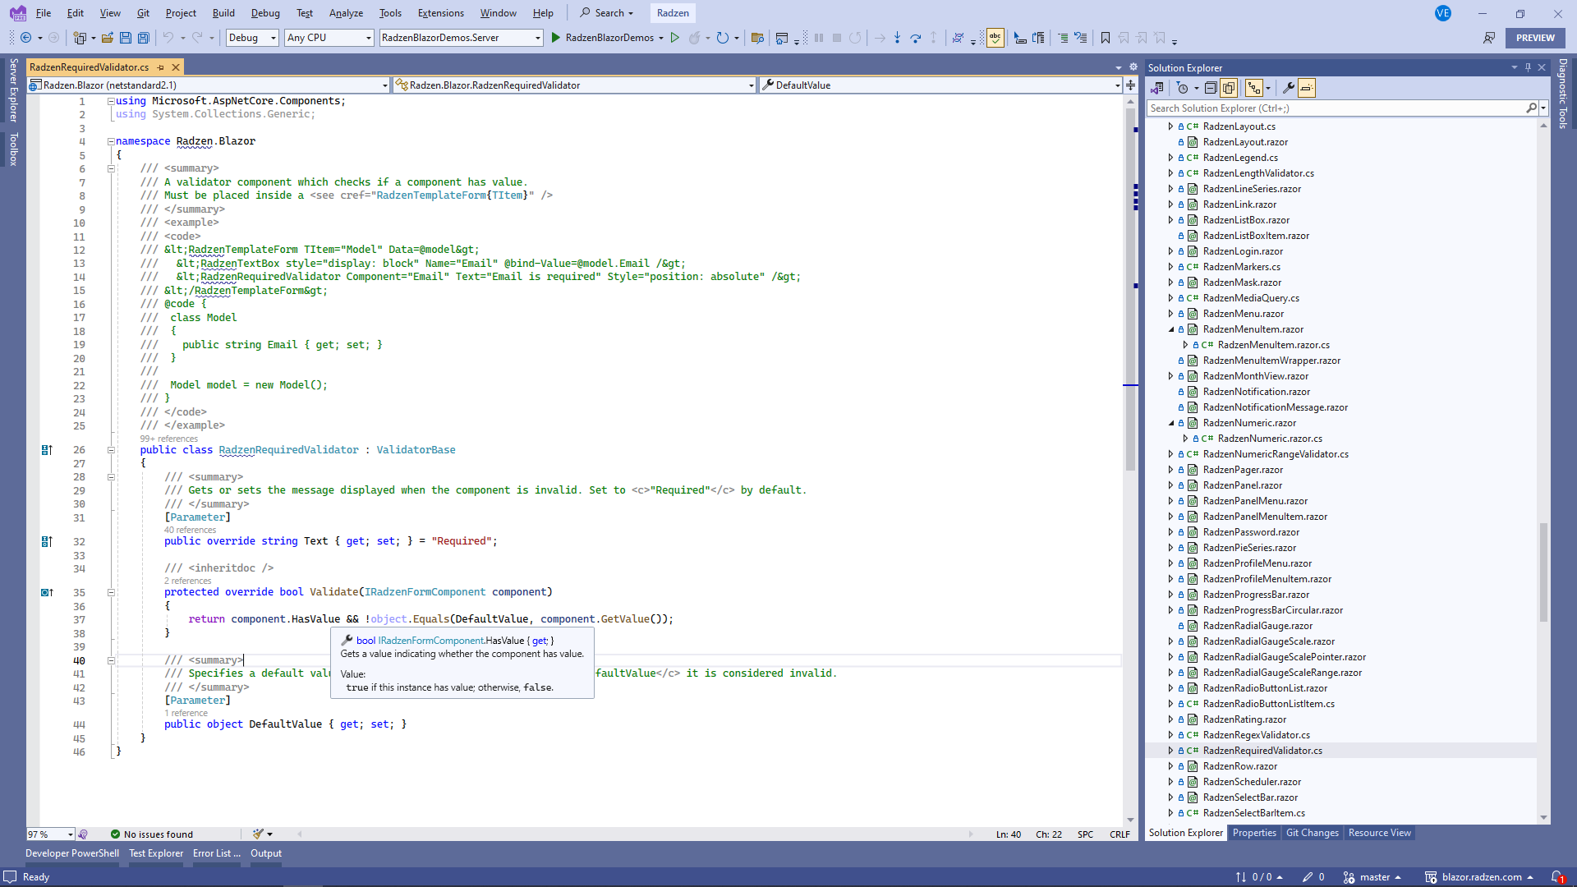
Task: Expand the RadzenLayout.cs tree node
Action: pos(1171,126)
